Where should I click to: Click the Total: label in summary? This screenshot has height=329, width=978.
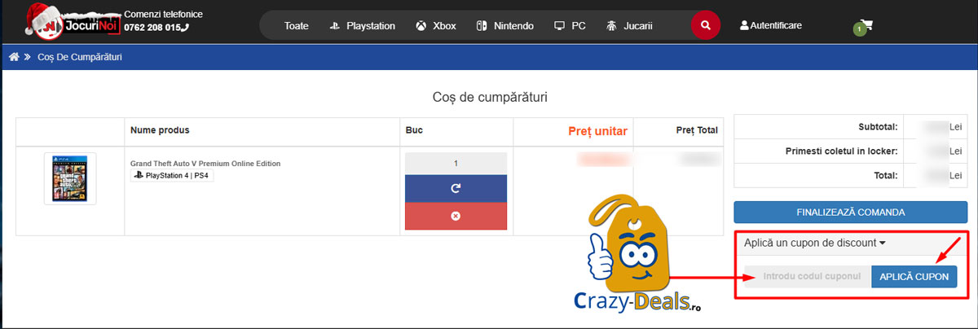click(x=884, y=175)
